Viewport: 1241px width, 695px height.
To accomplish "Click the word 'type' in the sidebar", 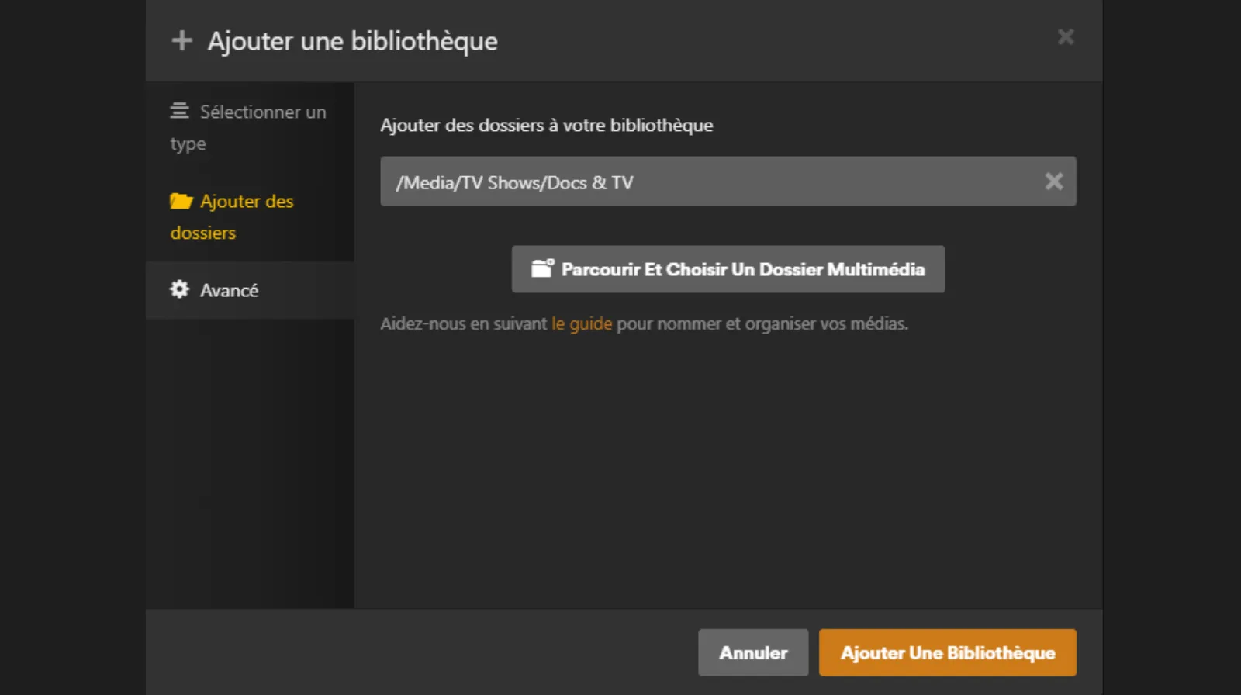I will (x=188, y=144).
